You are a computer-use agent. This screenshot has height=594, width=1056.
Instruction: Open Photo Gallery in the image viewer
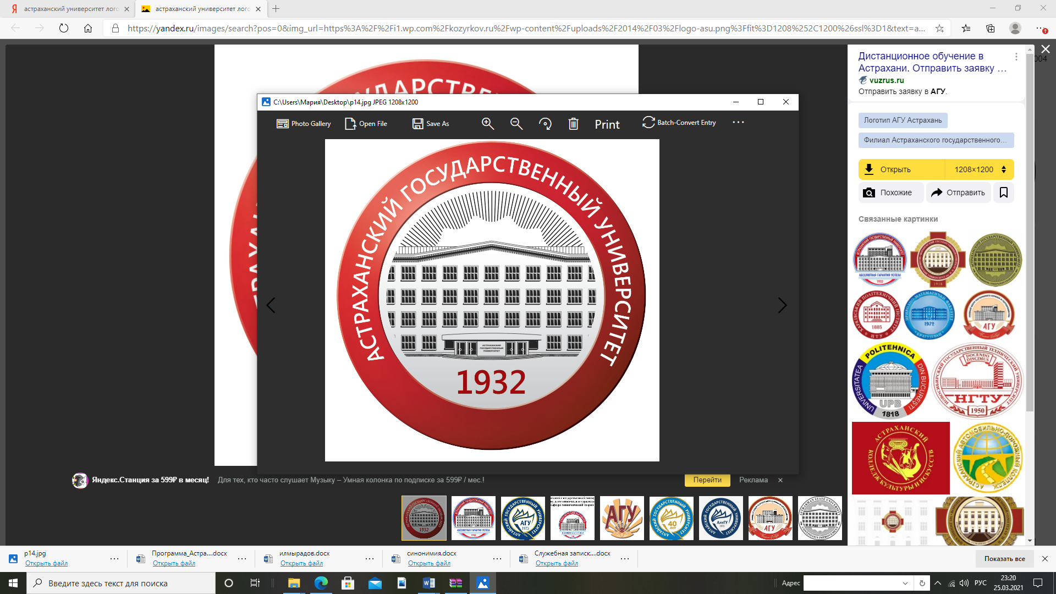[x=304, y=124]
